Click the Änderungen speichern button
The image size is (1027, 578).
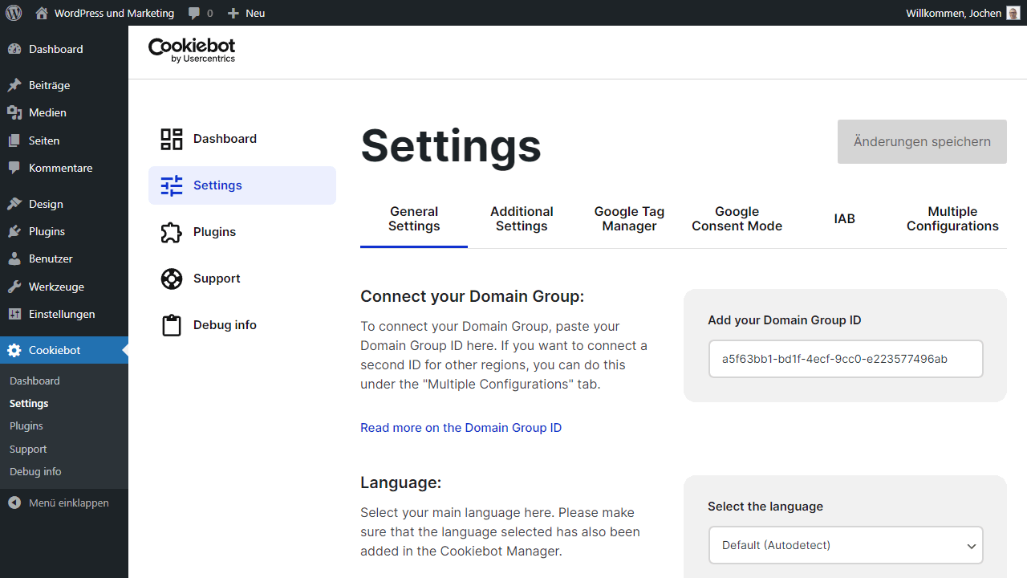point(921,141)
